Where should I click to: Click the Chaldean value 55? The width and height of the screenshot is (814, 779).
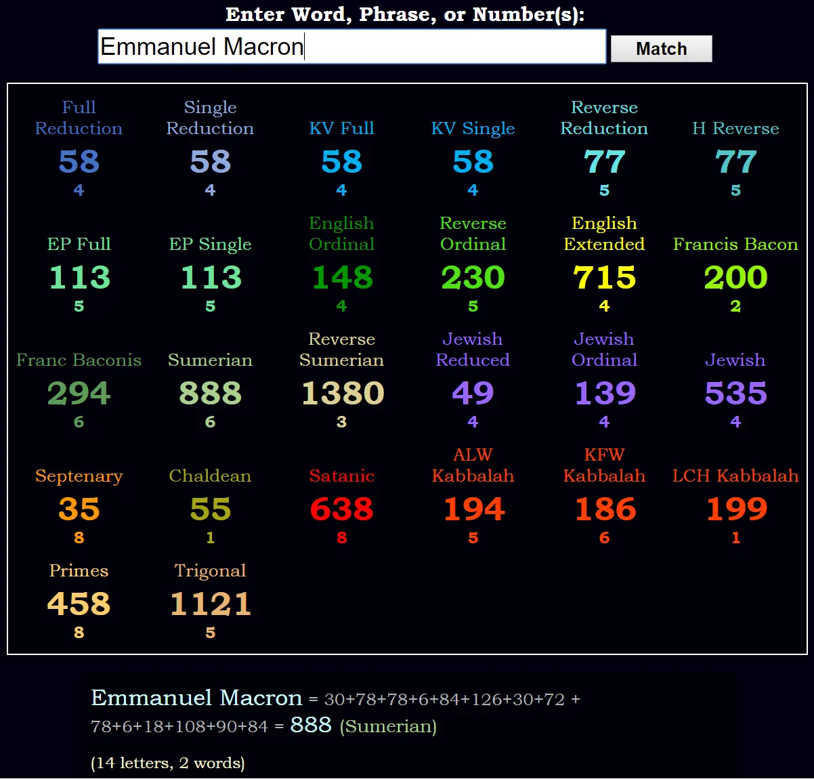(x=210, y=509)
